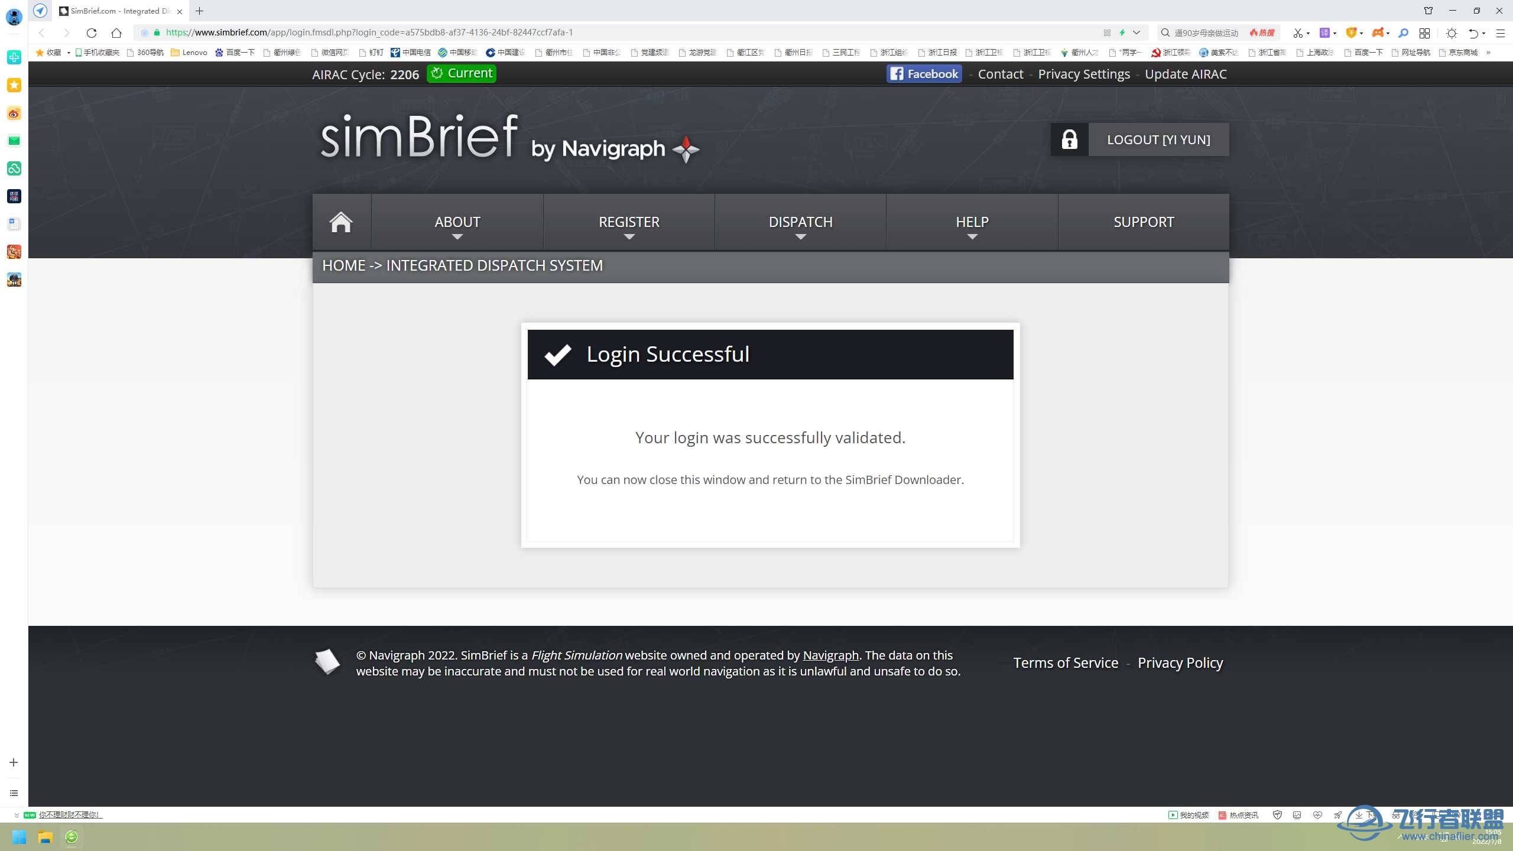Viewport: 1513px width, 851px height.
Task: Expand the ABOUT dropdown menu
Action: coord(457,225)
